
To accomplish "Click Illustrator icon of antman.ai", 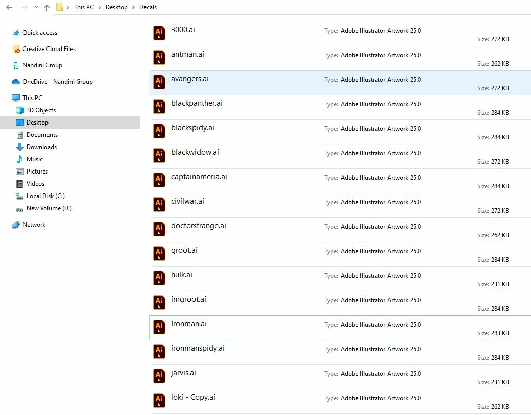I will 159,57.
